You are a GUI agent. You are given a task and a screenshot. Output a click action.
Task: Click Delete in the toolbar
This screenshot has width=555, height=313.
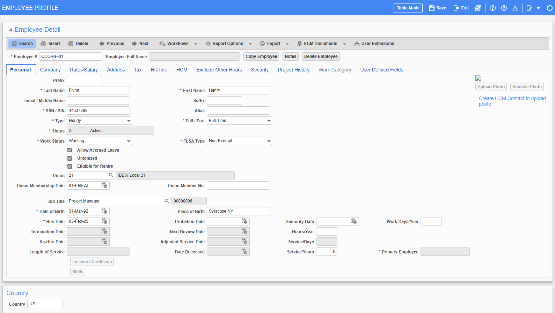(78, 44)
